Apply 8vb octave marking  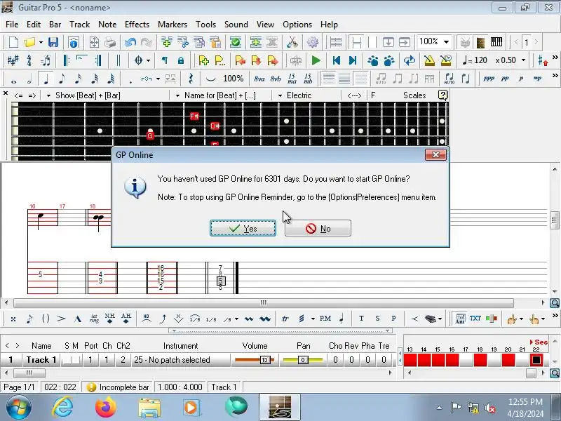[276, 79]
